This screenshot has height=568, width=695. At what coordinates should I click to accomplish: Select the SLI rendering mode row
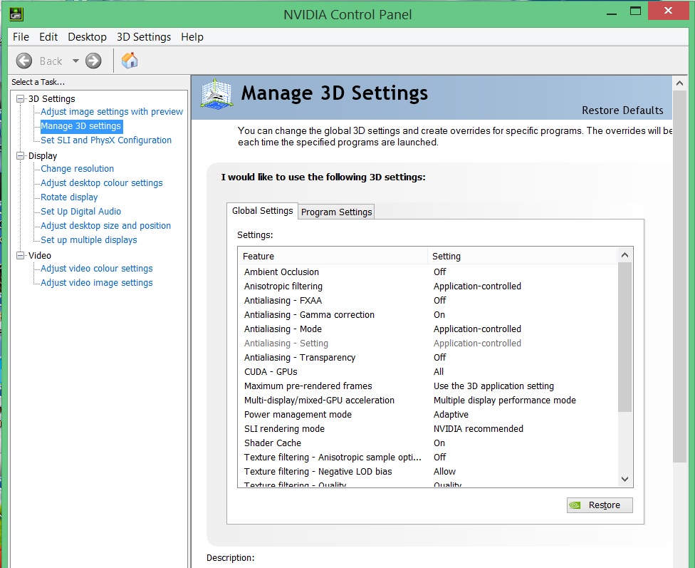pyautogui.click(x=428, y=428)
